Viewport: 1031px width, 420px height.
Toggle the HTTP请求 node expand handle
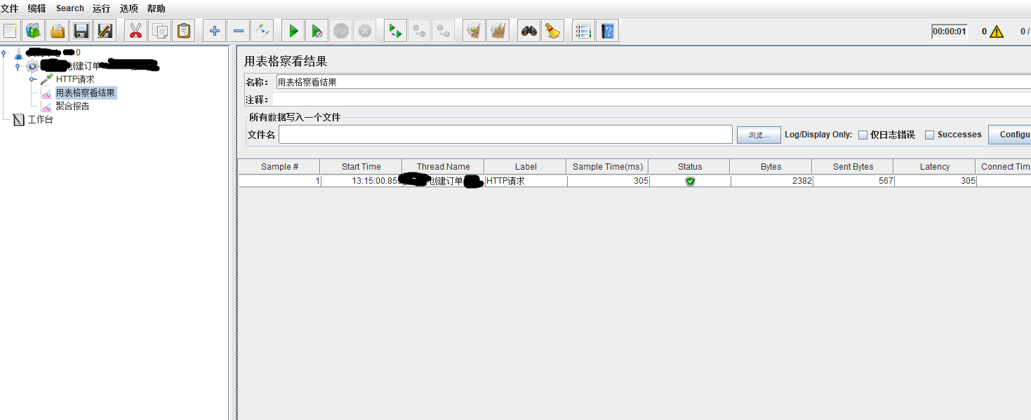point(32,79)
